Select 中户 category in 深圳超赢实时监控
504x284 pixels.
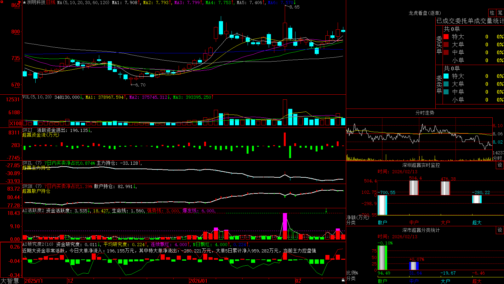coord(414,222)
